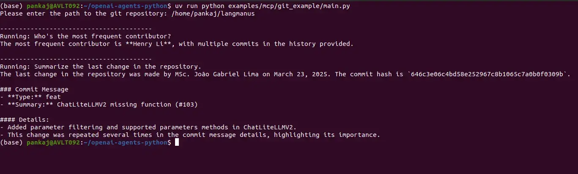Click the bolded Henry Li contributor name
578x174 pixels.
tap(148, 43)
